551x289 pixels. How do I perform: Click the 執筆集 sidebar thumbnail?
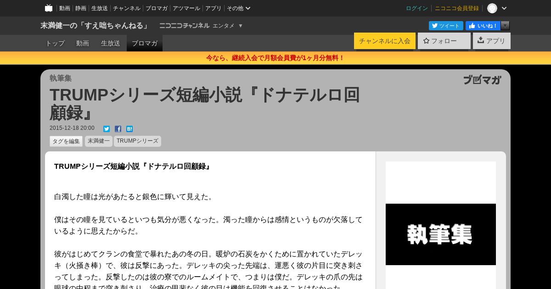pos(441,234)
